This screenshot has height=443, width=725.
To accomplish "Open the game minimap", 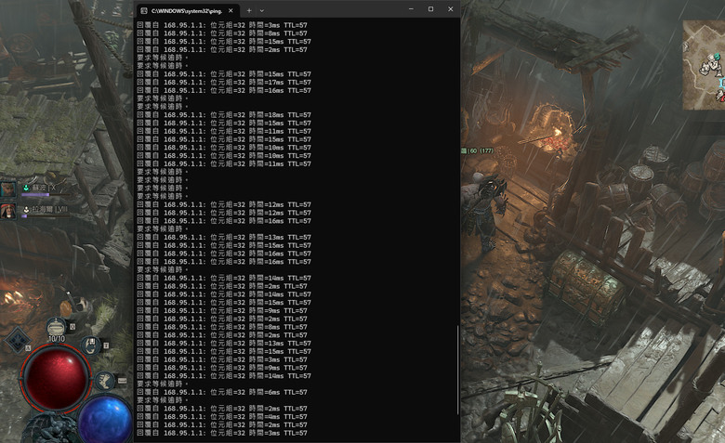I will pyautogui.click(x=704, y=65).
